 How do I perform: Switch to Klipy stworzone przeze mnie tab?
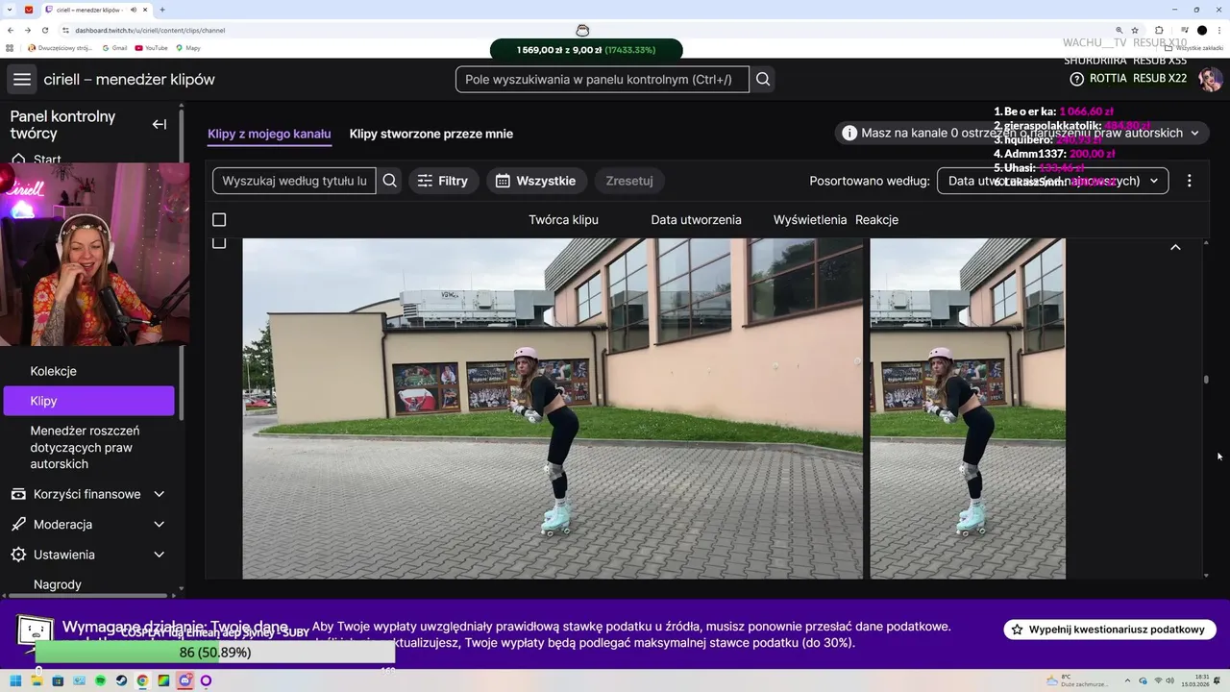[430, 134]
